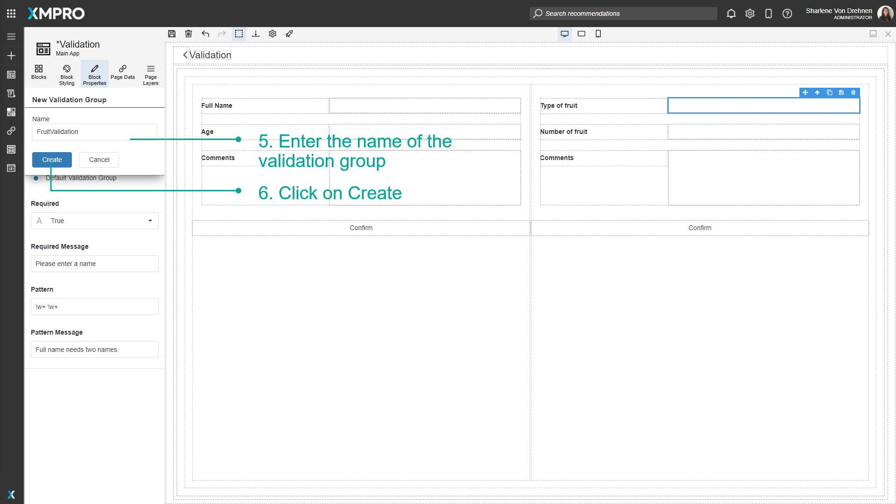The width and height of the screenshot is (896, 504).
Task: Click the Create button
Action: click(x=52, y=160)
